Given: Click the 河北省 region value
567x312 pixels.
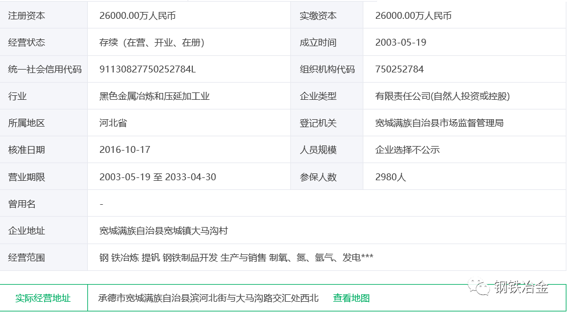Looking at the screenshot, I should click(113, 123).
